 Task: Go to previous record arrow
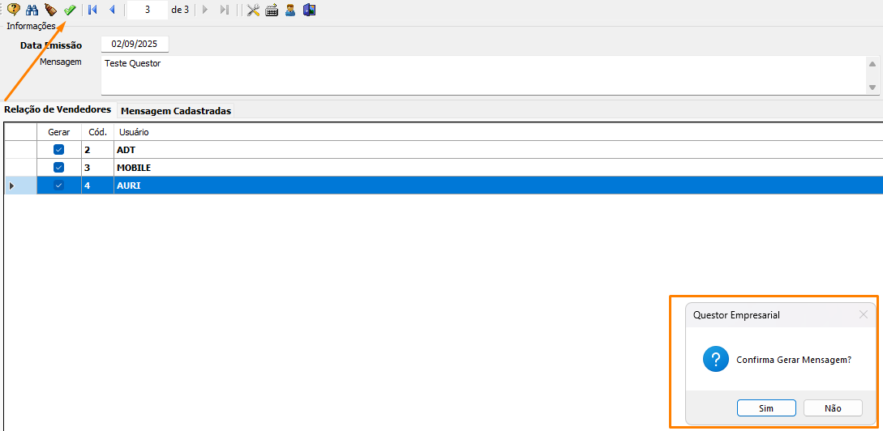point(112,10)
